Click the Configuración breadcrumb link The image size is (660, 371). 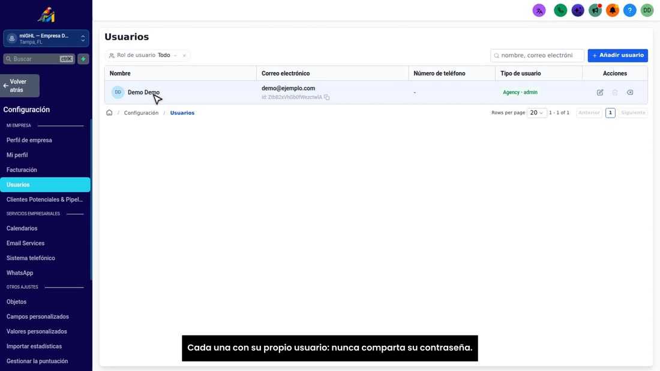141,113
